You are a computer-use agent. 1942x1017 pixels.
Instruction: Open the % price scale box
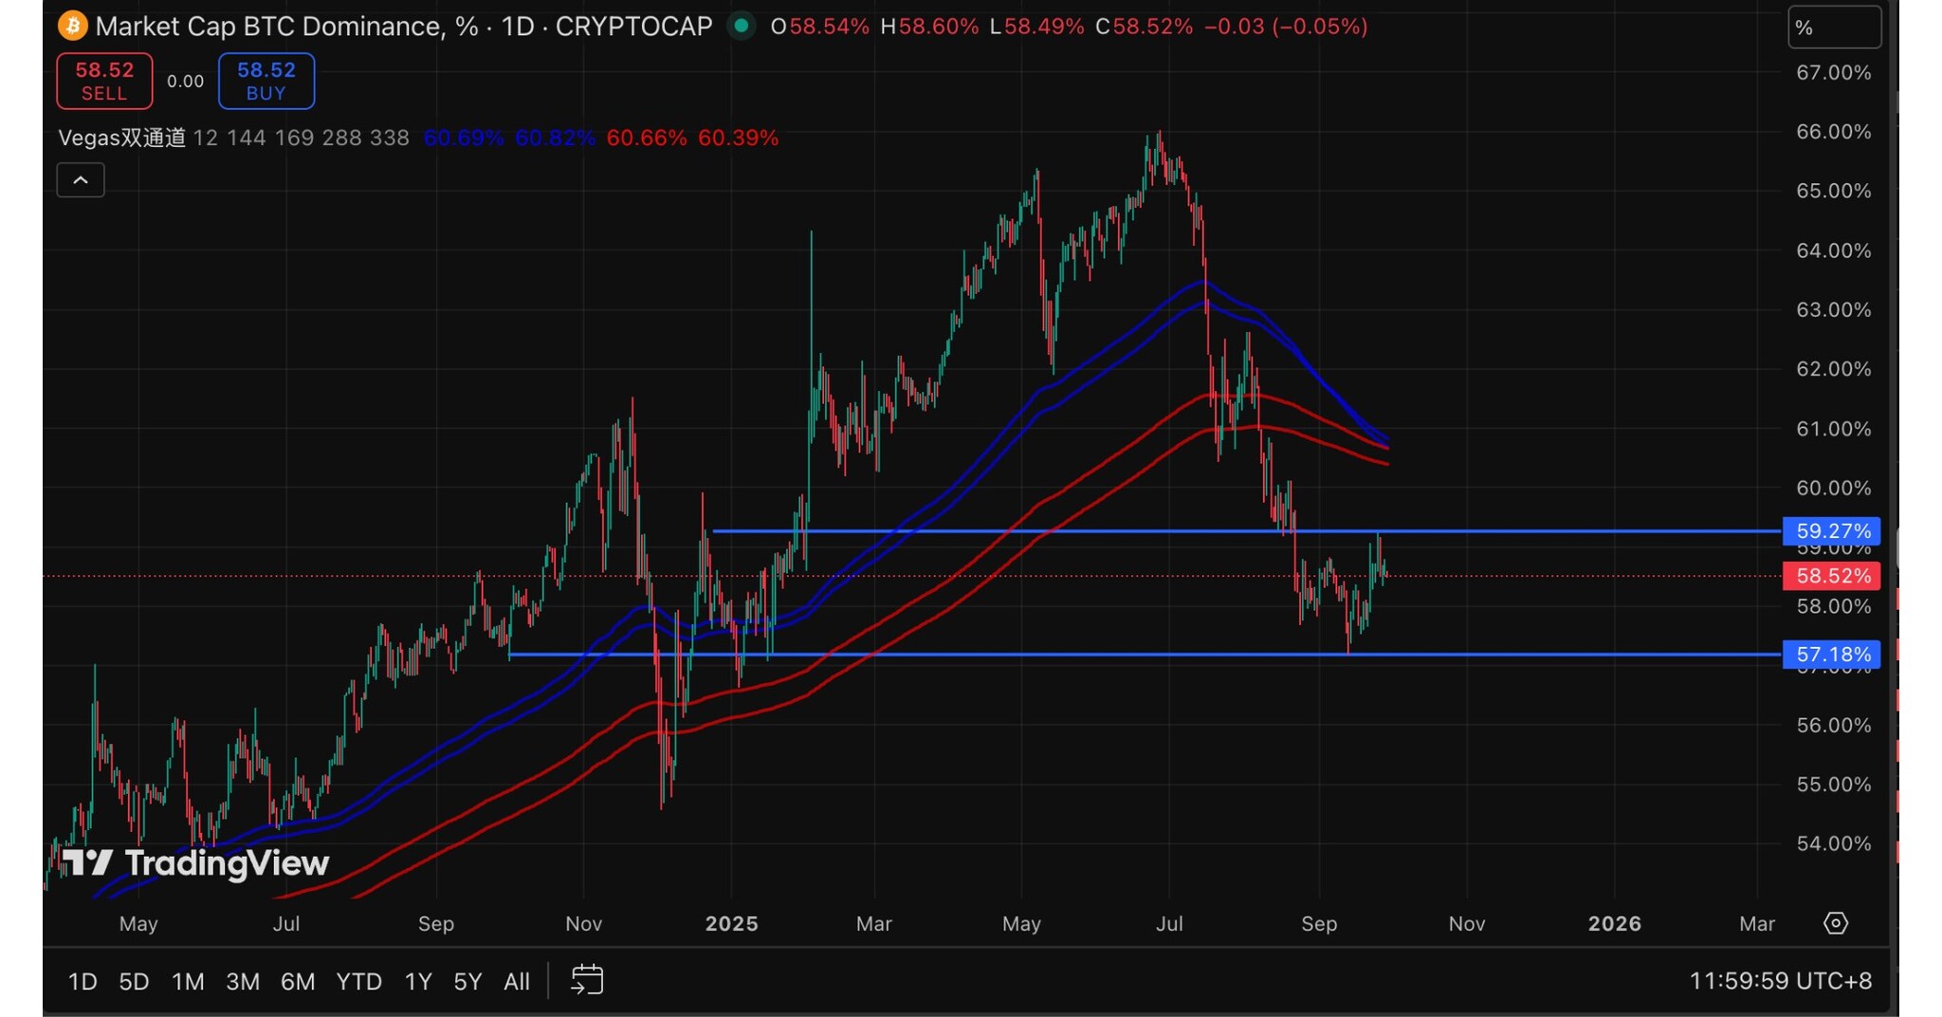point(1833,28)
